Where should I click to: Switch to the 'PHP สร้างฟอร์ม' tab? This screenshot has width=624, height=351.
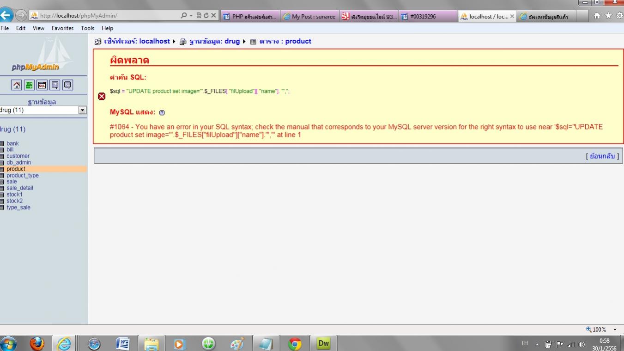coord(250,17)
